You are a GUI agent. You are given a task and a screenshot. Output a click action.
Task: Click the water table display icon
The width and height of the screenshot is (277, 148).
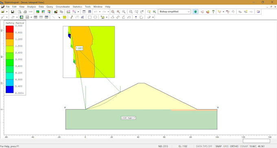[x=136, y=17]
